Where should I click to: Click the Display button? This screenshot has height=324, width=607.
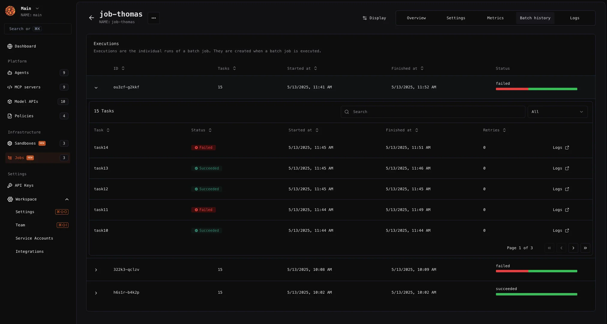tap(374, 18)
